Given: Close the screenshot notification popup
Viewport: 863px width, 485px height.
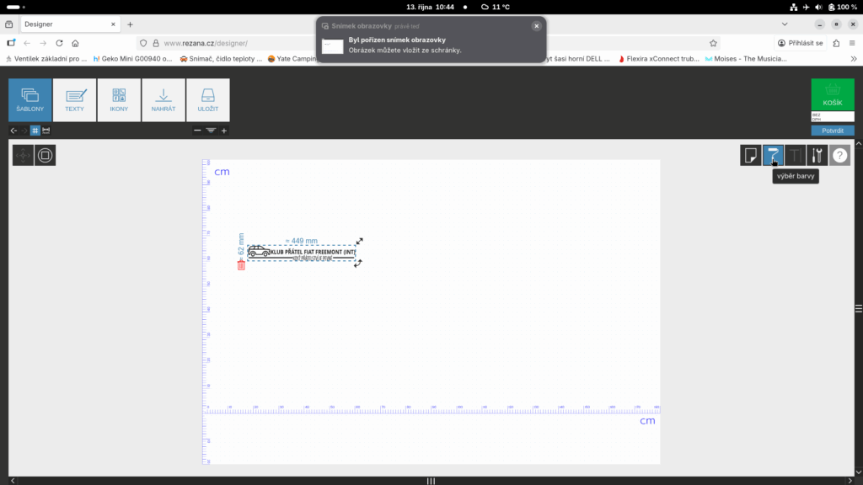Looking at the screenshot, I should [x=536, y=26].
